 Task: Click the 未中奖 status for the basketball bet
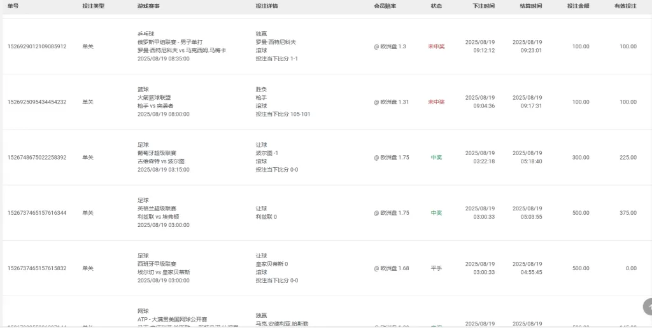click(436, 102)
